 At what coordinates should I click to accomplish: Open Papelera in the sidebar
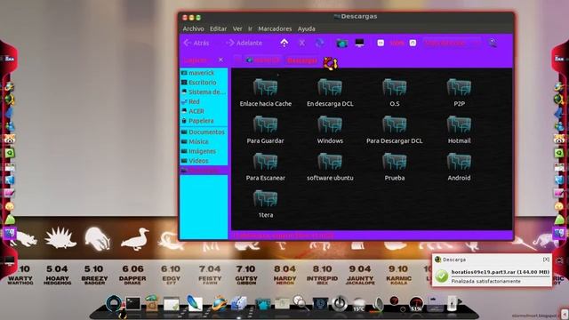[x=204, y=121]
